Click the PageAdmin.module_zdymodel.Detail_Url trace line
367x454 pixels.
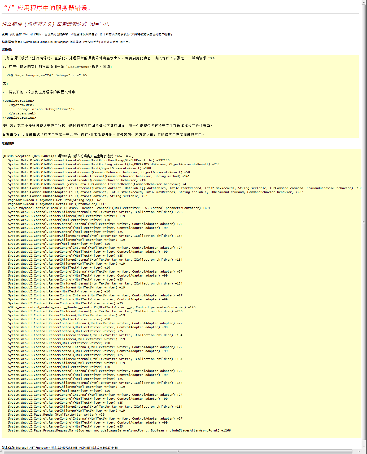pos(57,204)
